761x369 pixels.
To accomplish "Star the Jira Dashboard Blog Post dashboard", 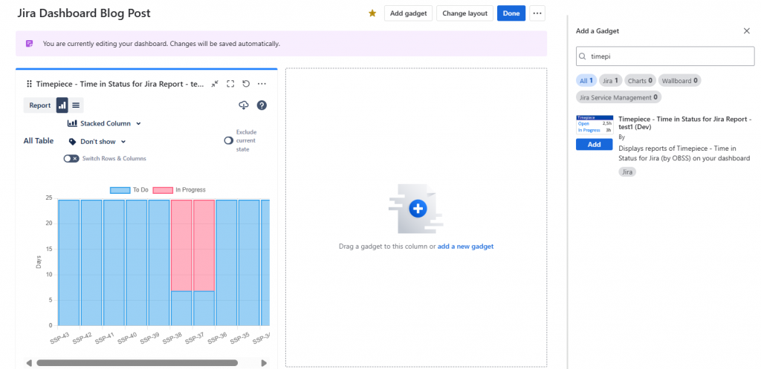I will tap(372, 13).
